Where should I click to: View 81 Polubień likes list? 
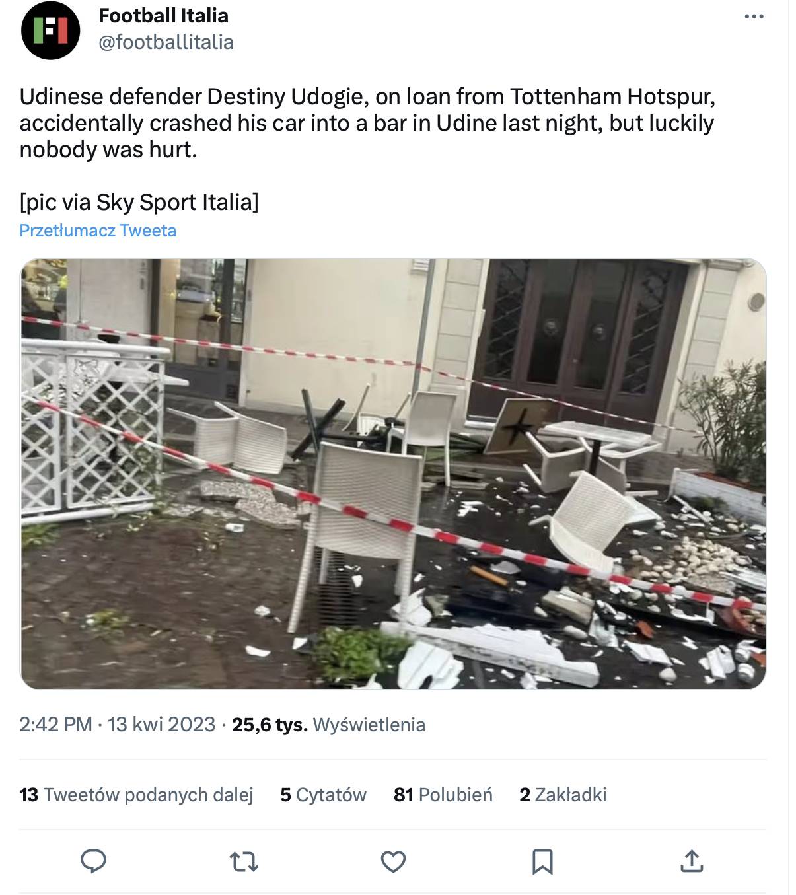[443, 795]
